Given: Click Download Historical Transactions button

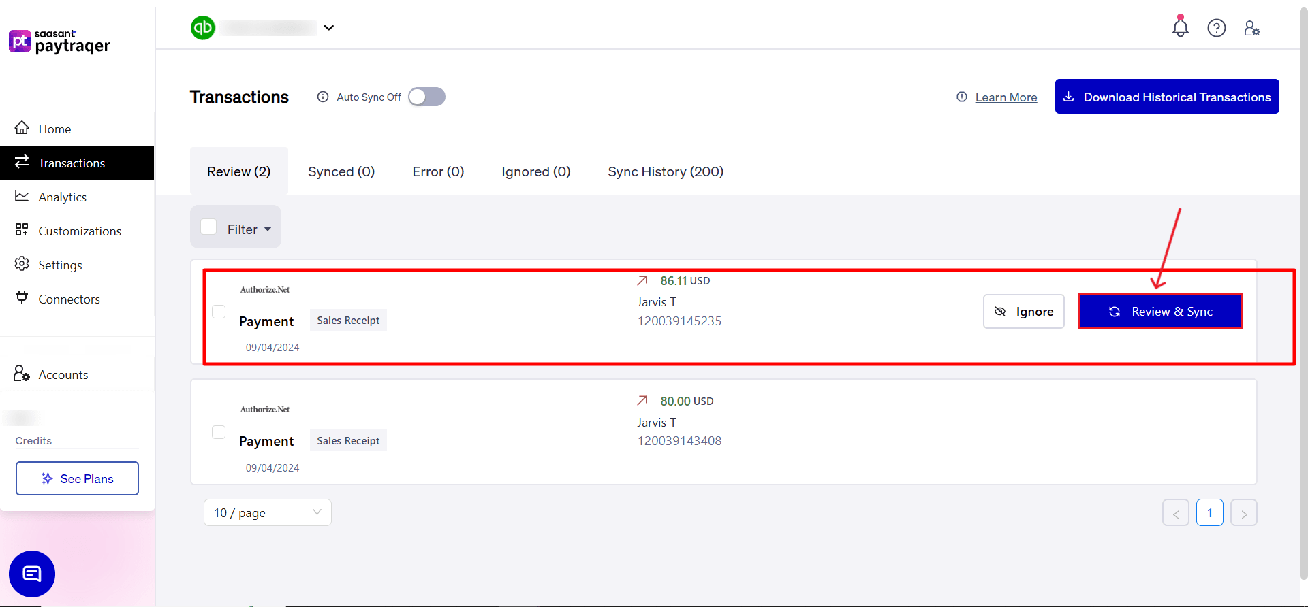Looking at the screenshot, I should pos(1167,97).
